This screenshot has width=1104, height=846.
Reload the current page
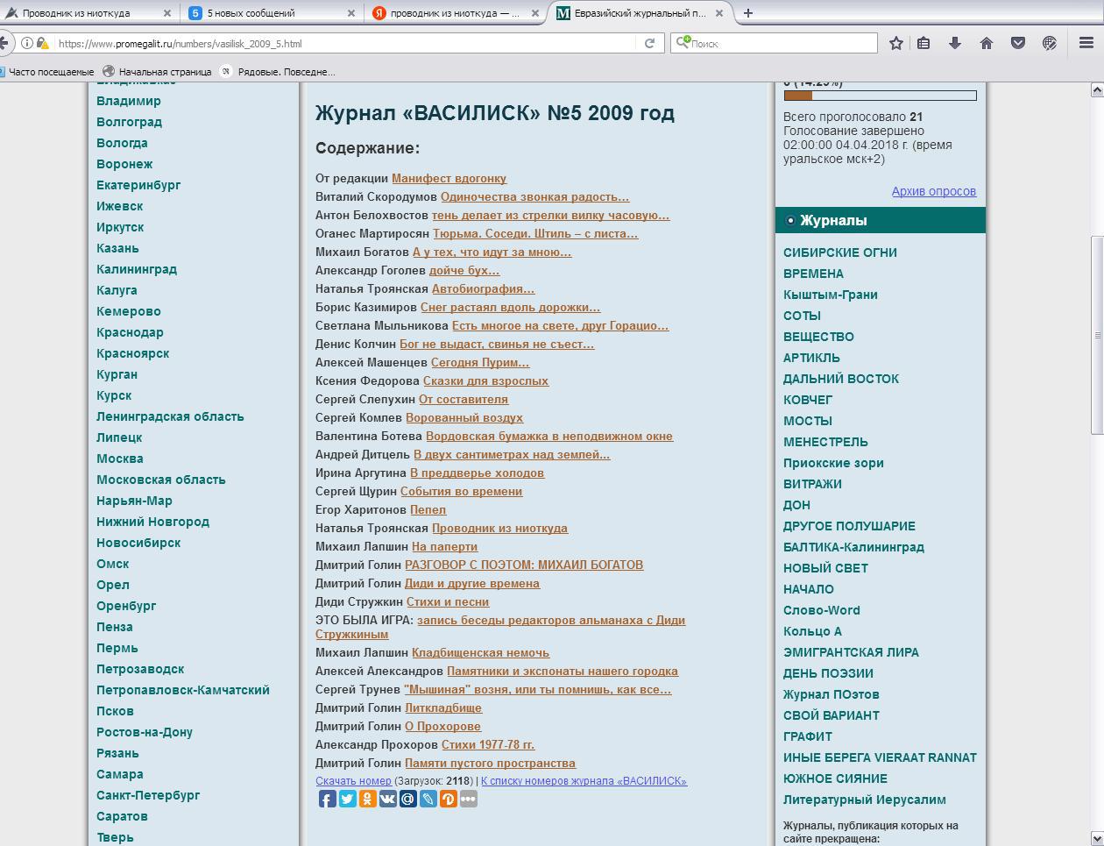click(649, 43)
